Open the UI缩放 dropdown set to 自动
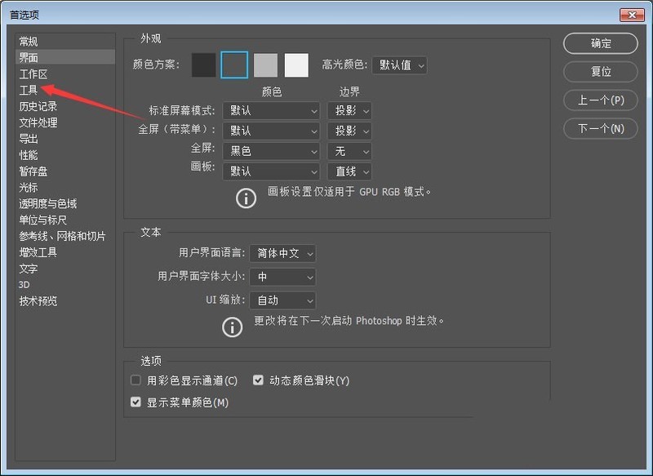 (282, 300)
